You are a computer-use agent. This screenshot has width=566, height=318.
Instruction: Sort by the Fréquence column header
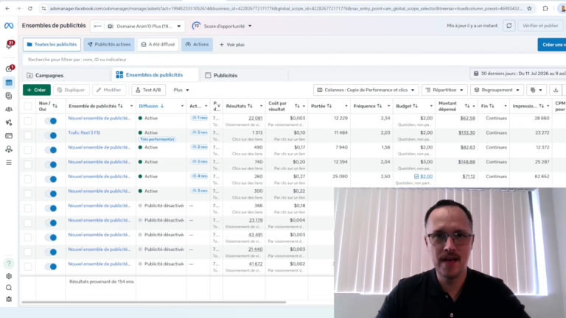(x=368, y=106)
